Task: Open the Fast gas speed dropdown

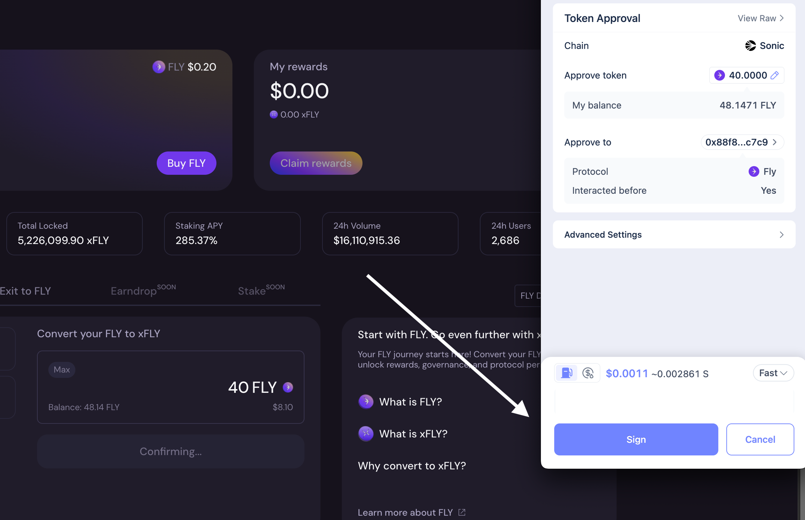Action: (774, 373)
